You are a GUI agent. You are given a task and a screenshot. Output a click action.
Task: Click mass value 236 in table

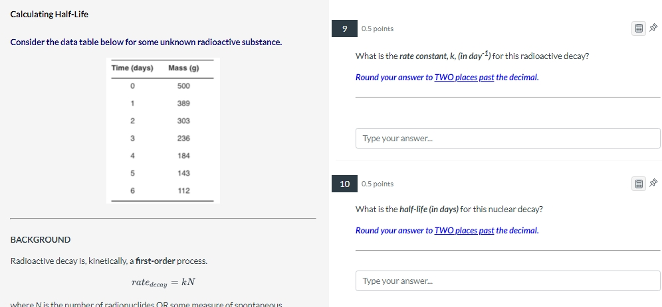(x=183, y=139)
